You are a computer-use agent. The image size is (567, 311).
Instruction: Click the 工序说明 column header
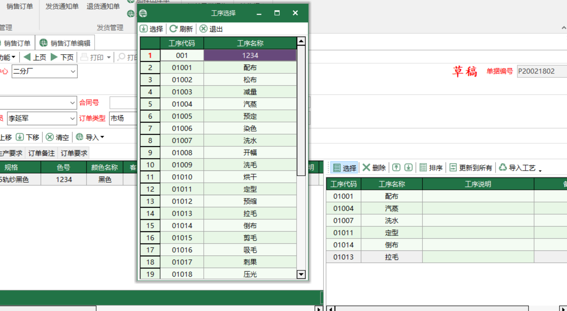478,184
